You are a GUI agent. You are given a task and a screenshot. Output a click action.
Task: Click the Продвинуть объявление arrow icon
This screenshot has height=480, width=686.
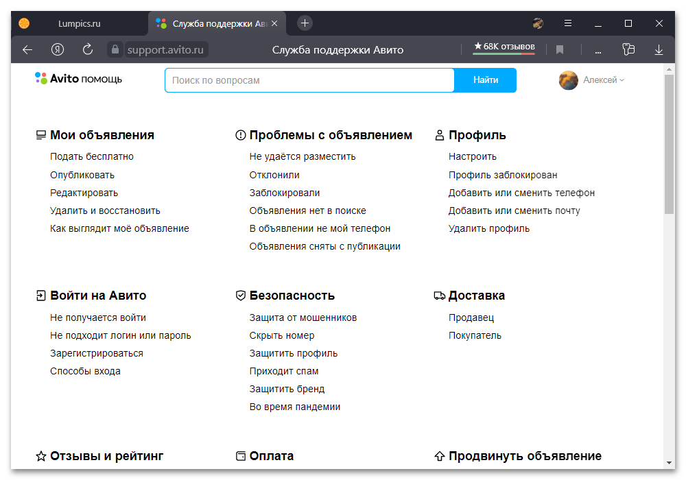(x=439, y=457)
